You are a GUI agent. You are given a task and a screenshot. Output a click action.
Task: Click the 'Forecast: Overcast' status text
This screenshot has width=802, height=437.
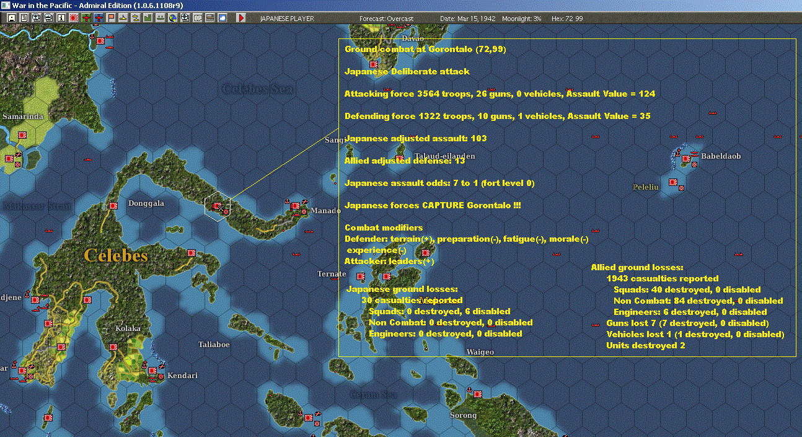click(387, 19)
